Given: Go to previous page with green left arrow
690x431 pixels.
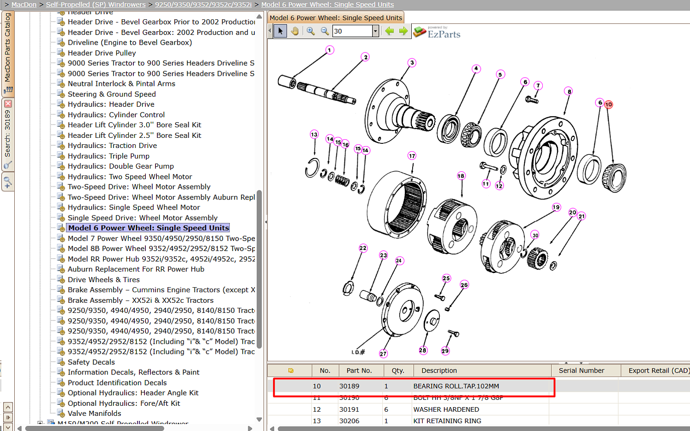Looking at the screenshot, I should (x=390, y=31).
